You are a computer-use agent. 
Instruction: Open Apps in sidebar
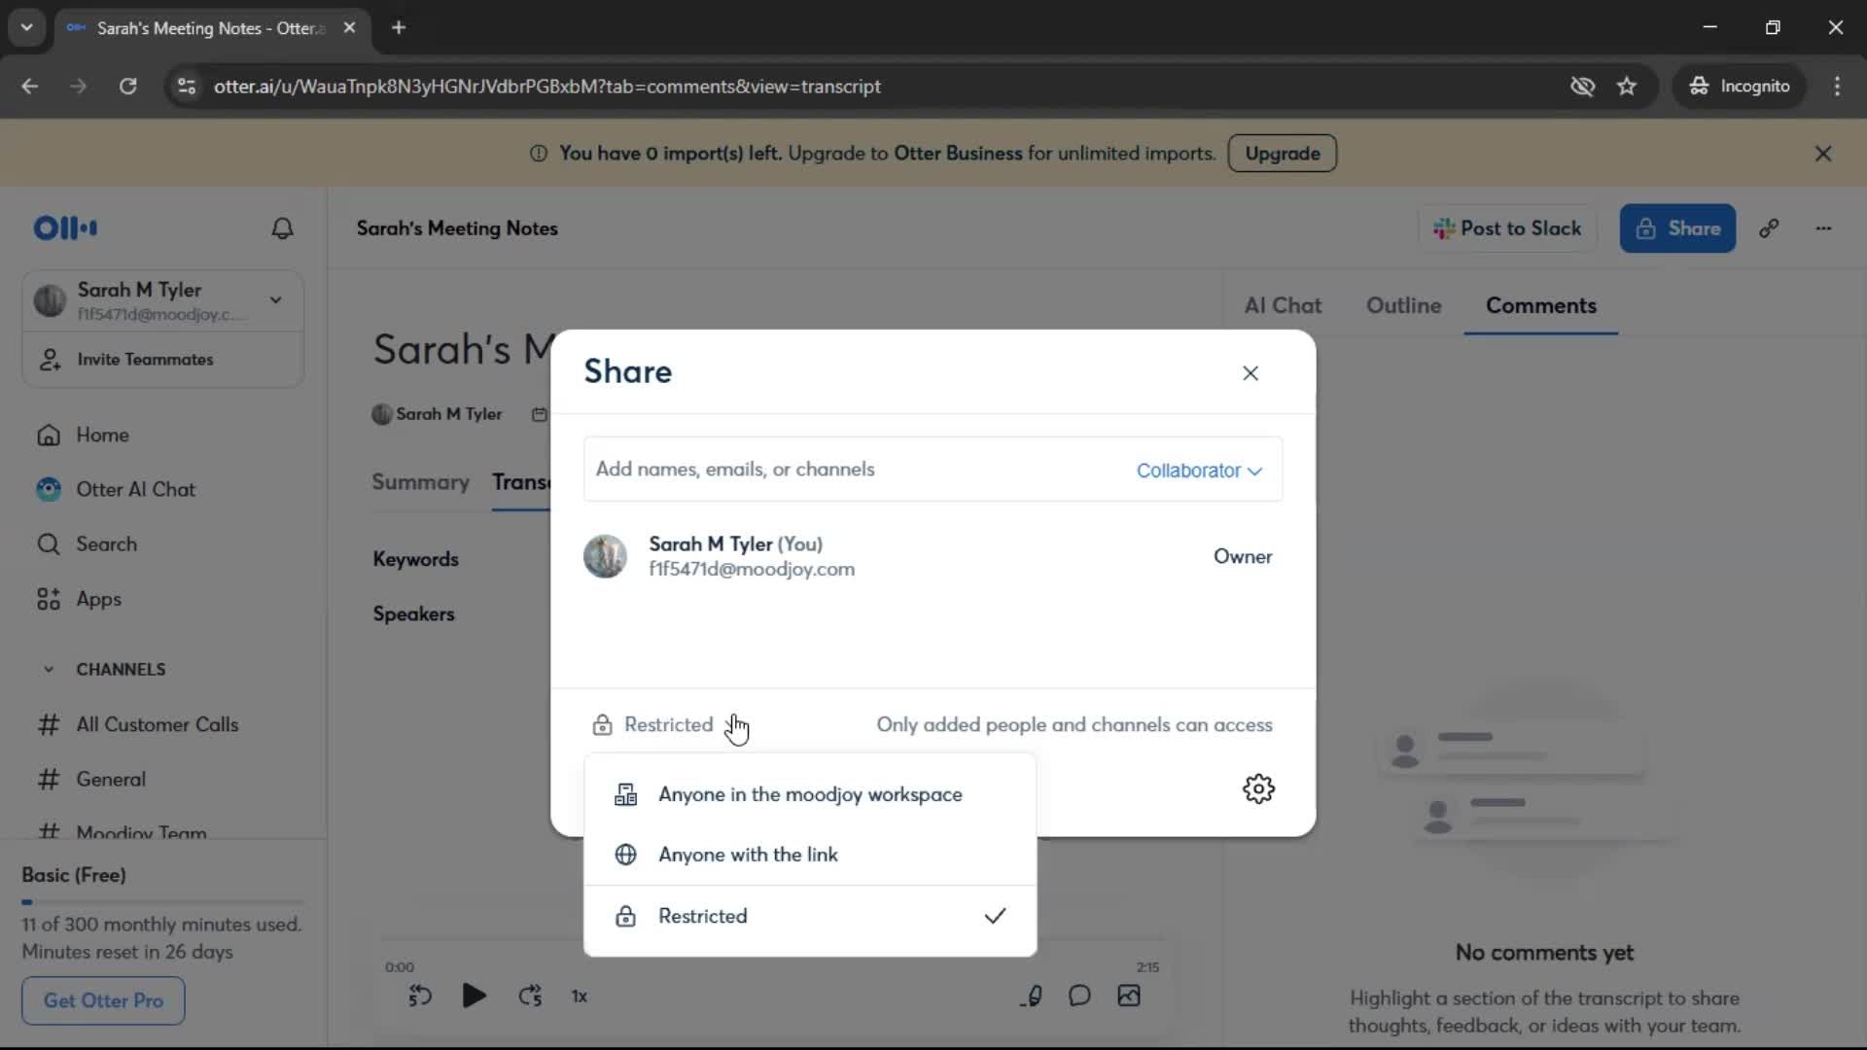click(98, 599)
